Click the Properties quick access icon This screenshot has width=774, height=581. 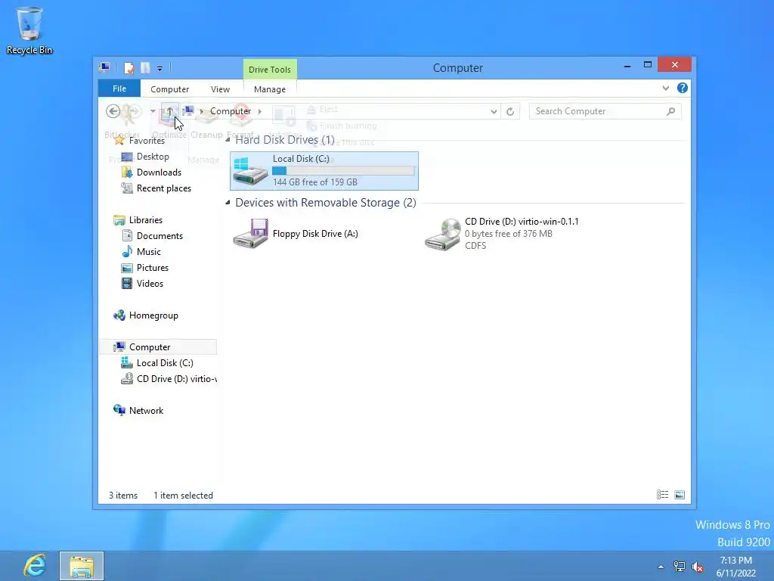tap(128, 67)
